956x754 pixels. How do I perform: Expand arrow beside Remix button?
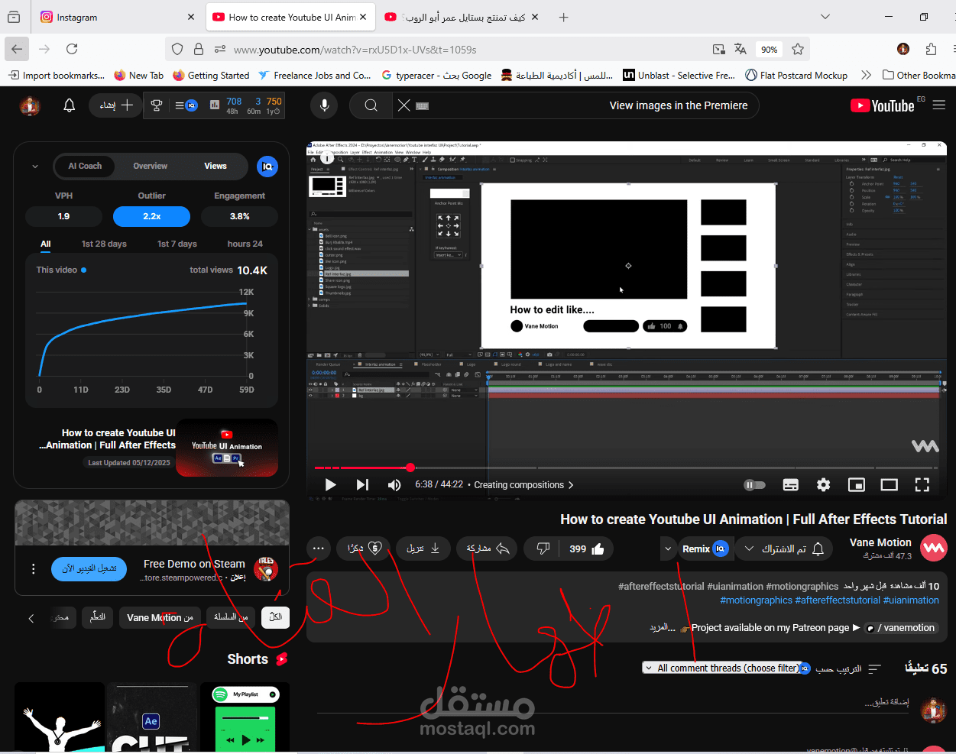pos(668,549)
